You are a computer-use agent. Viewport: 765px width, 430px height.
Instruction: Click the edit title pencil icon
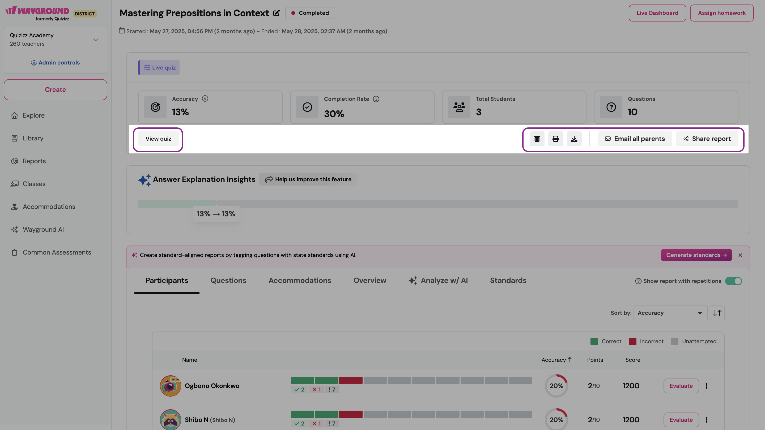click(x=276, y=13)
